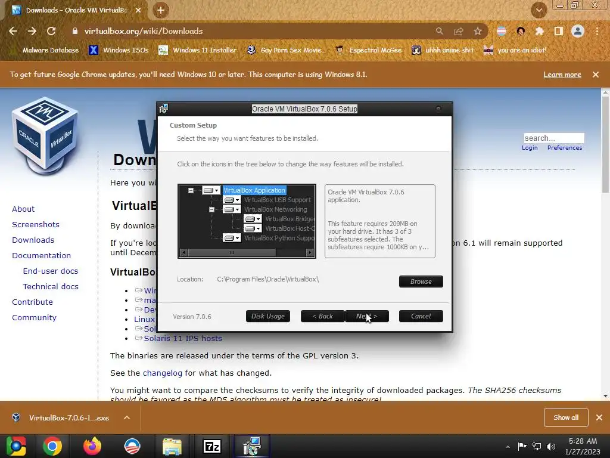Open Disk Usage in setup dialog
Screen dimensions: 610x458
(x=267, y=316)
